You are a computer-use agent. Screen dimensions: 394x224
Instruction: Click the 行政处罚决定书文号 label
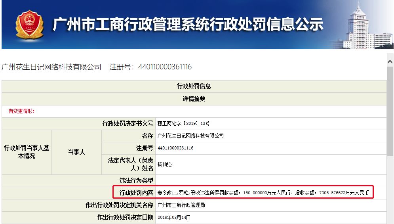(128, 123)
